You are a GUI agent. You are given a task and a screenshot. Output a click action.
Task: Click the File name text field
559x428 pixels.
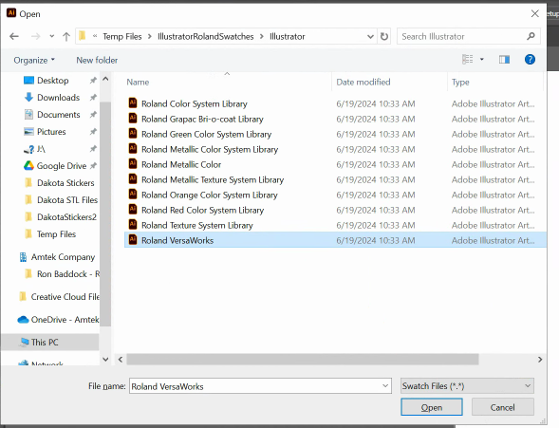click(x=255, y=386)
